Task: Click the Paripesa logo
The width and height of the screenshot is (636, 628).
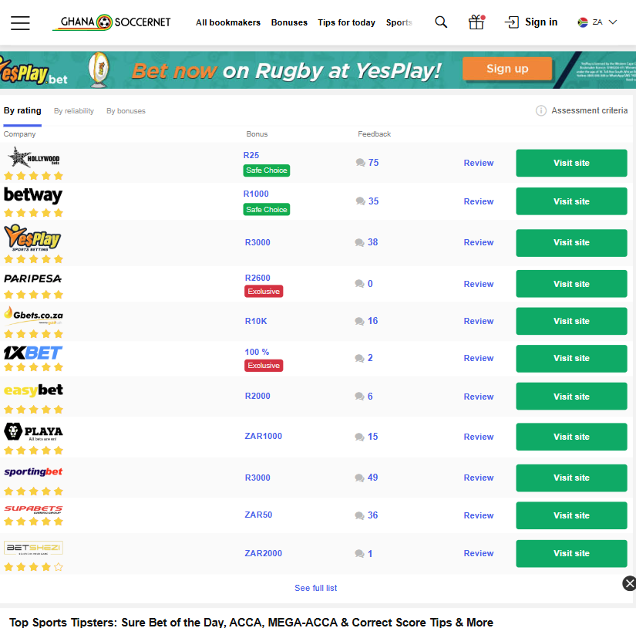Action: pyautogui.click(x=33, y=279)
